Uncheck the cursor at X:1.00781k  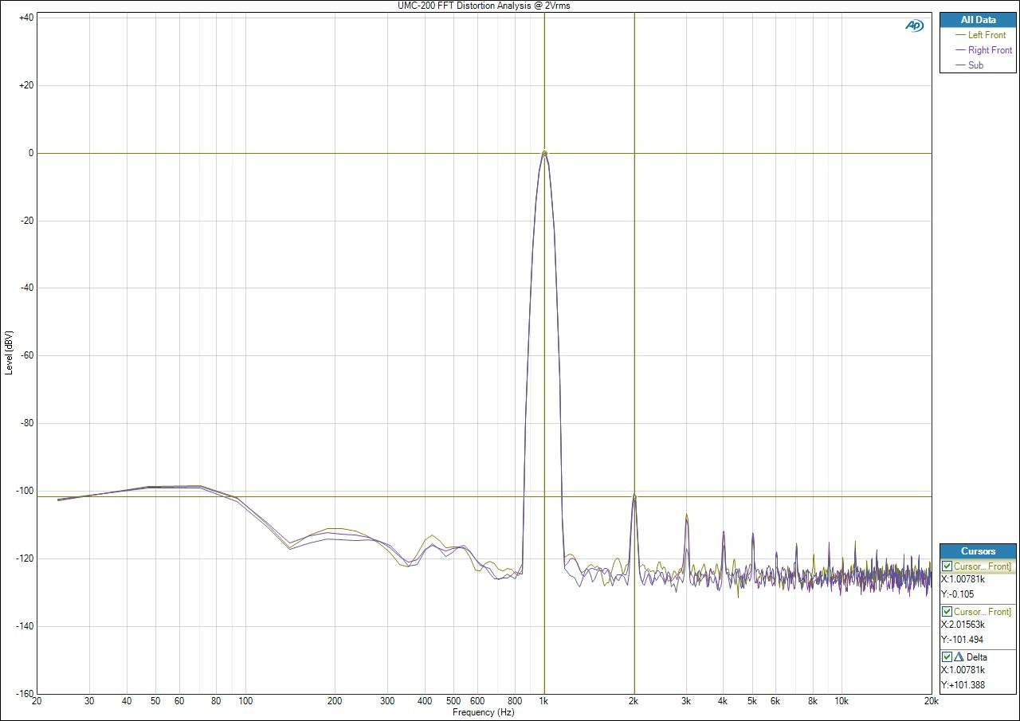[x=947, y=566]
